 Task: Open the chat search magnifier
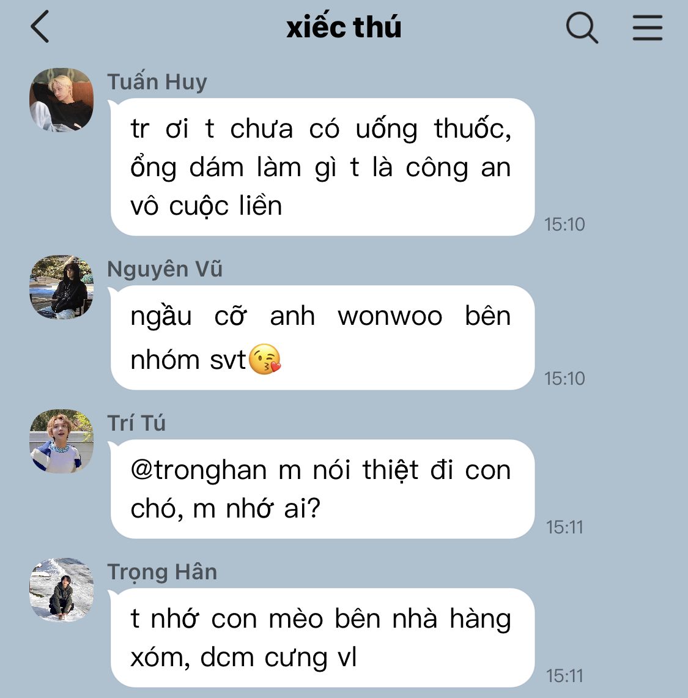582,28
